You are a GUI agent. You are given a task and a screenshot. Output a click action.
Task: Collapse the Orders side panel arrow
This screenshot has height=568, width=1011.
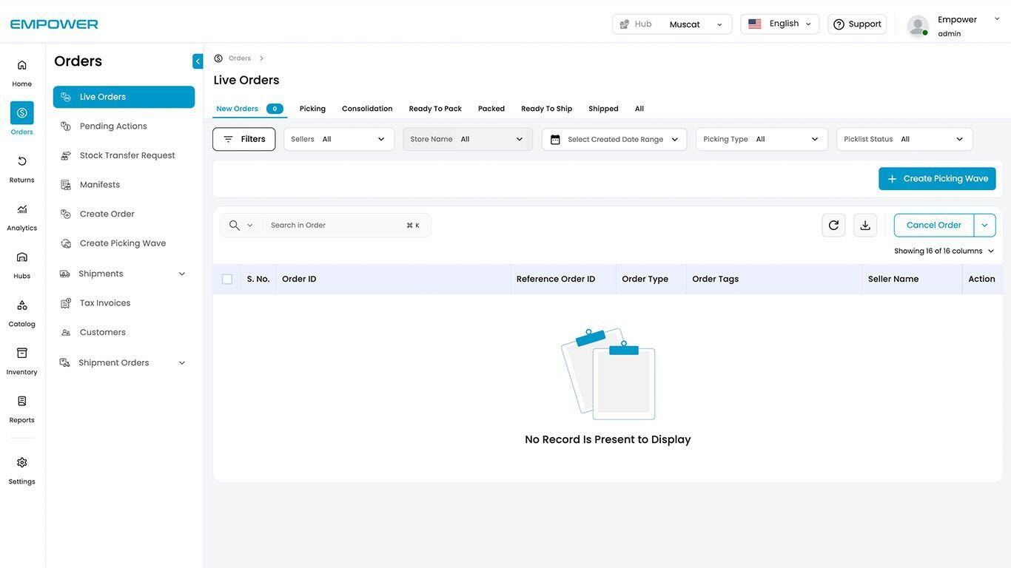(x=198, y=61)
